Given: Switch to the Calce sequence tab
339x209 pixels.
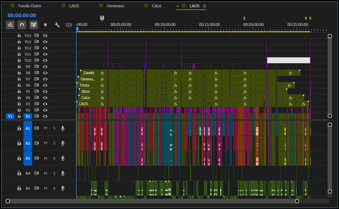Looking at the screenshot, I should click(x=157, y=6).
